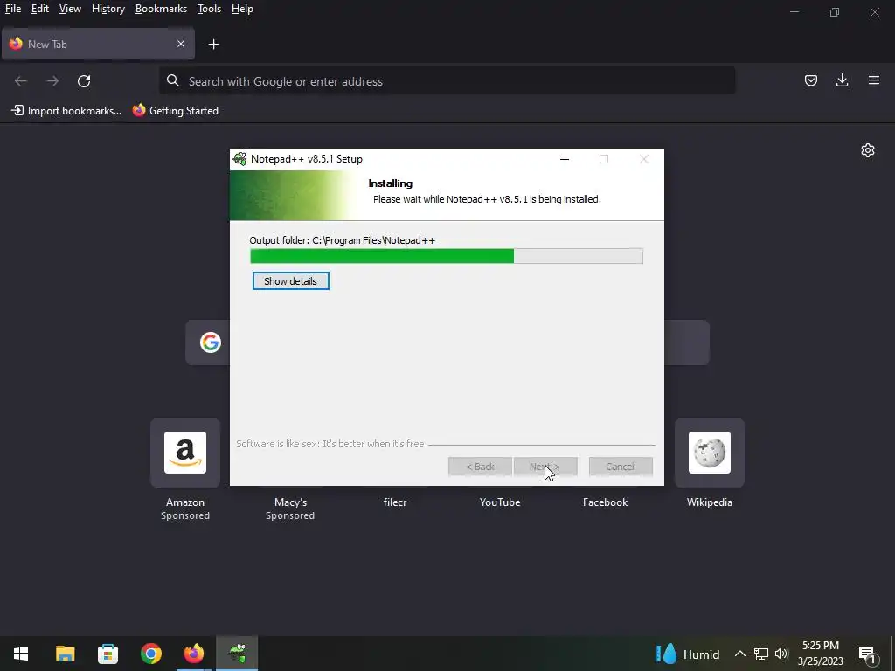Click Show details in installer

[x=290, y=281]
